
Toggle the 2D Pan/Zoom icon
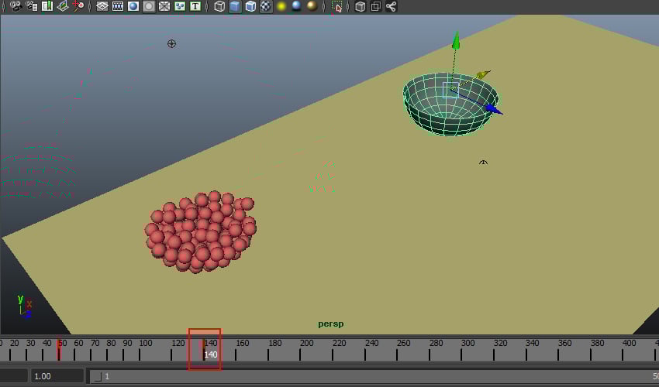pyautogui.click(x=78, y=6)
